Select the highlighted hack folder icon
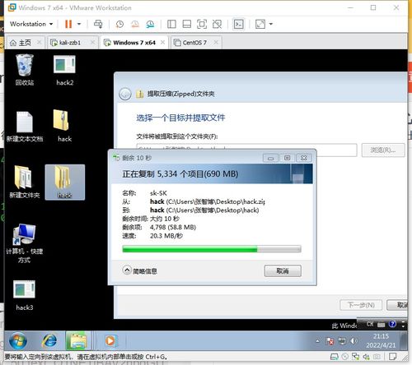This screenshot has height=365, width=412. point(65,182)
